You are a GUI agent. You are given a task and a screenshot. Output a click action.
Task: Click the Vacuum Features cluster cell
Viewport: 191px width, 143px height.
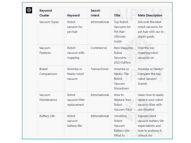pos(45,50)
